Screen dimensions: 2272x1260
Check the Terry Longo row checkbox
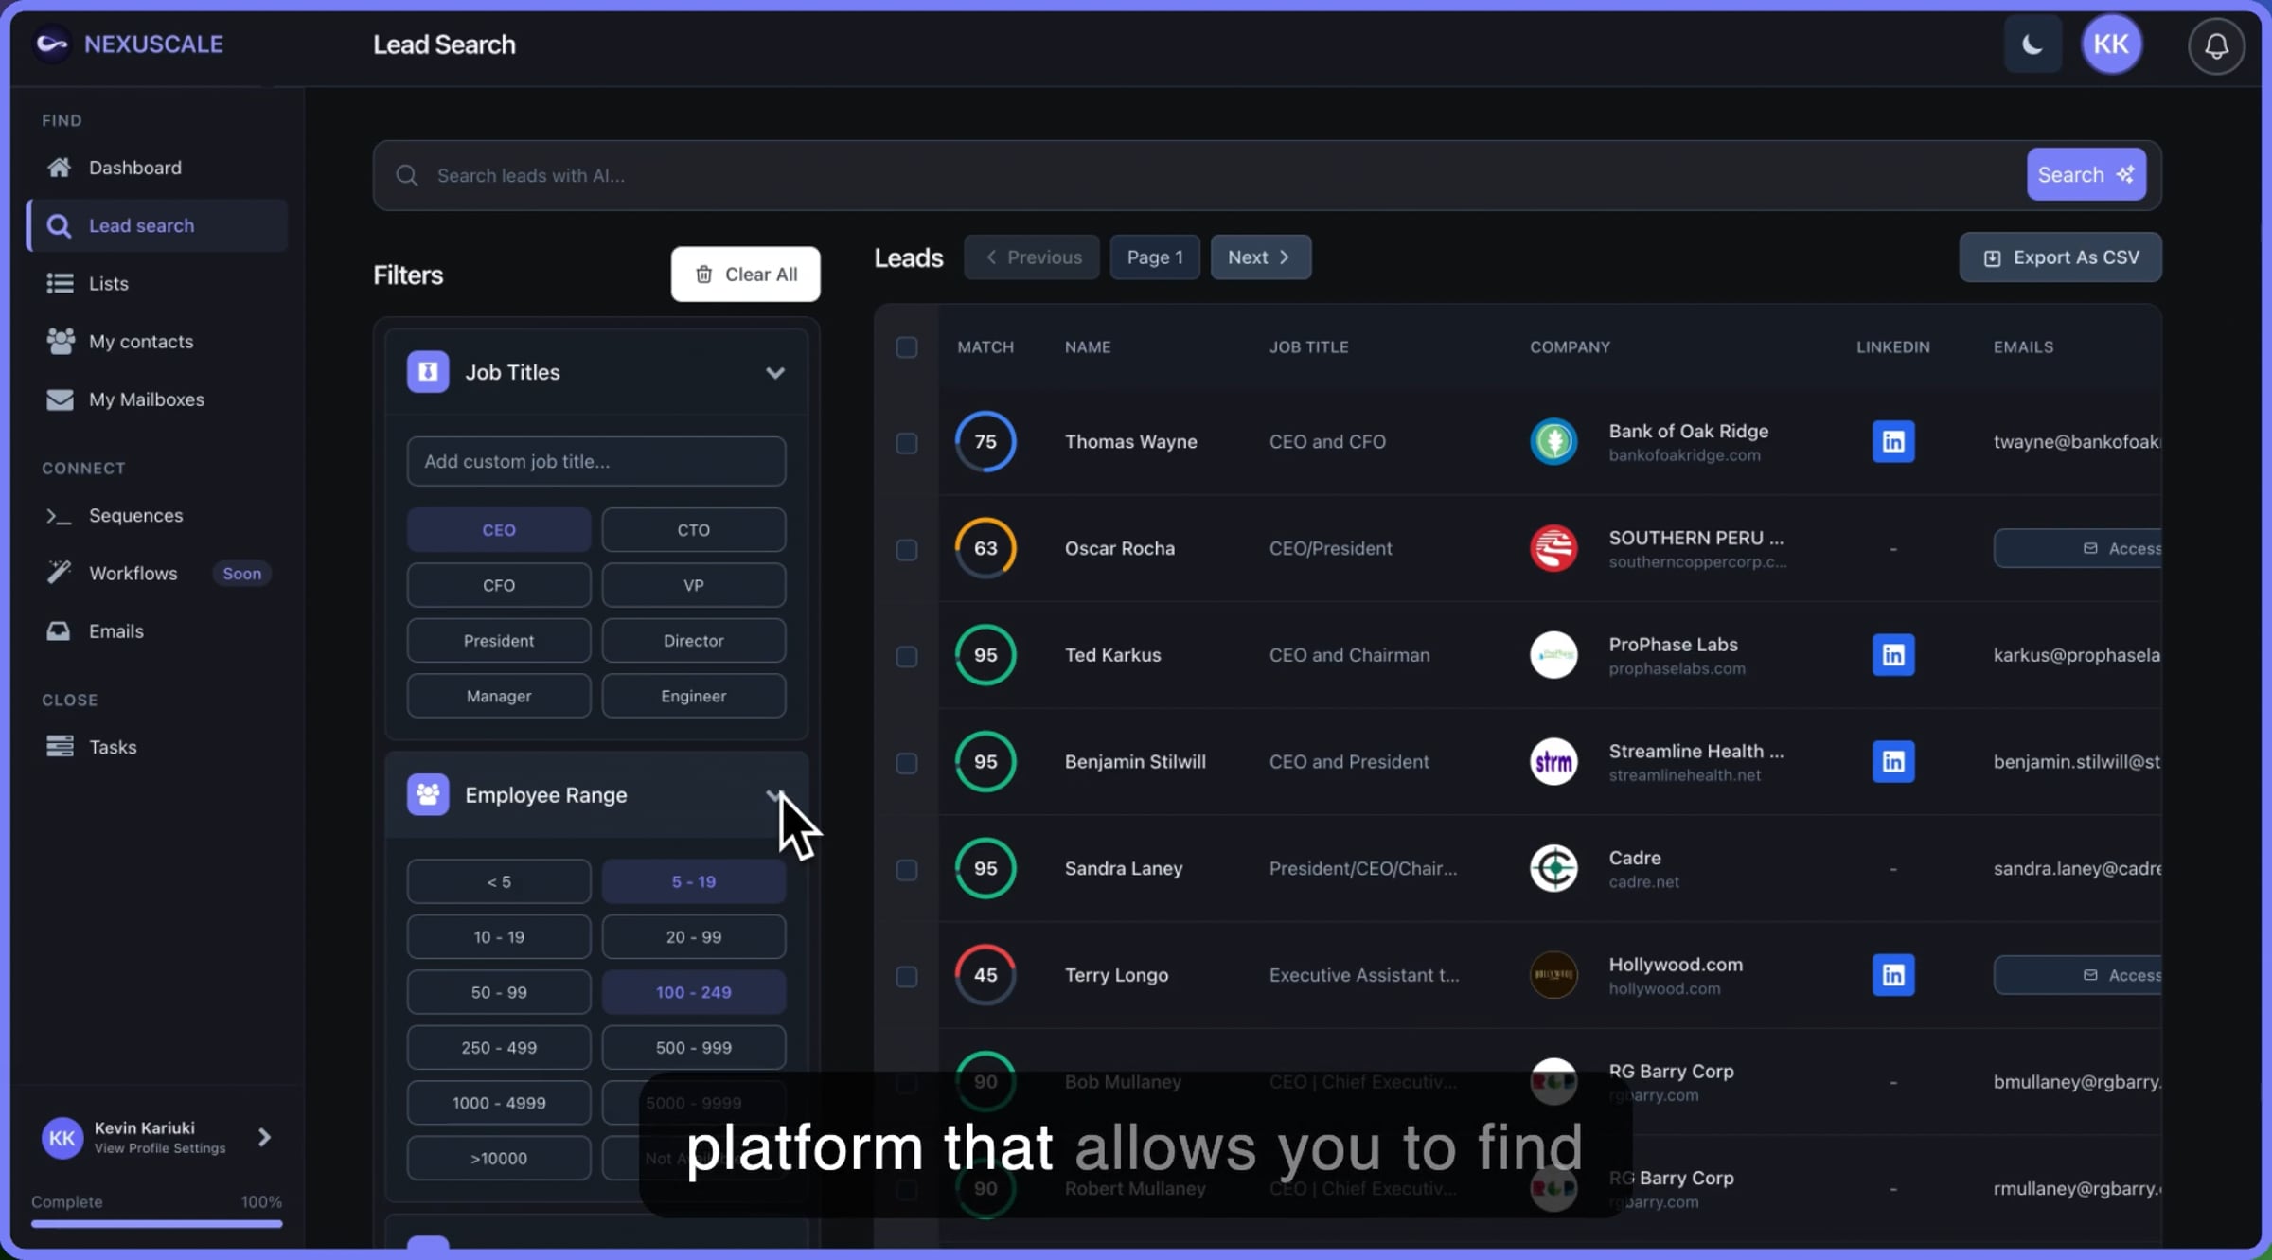pyautogui.click(x=907, y=976)
